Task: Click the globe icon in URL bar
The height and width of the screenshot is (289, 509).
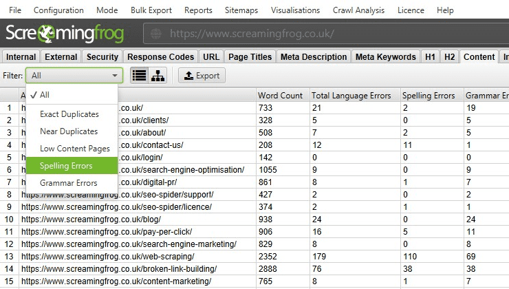Action: (156, 34)
